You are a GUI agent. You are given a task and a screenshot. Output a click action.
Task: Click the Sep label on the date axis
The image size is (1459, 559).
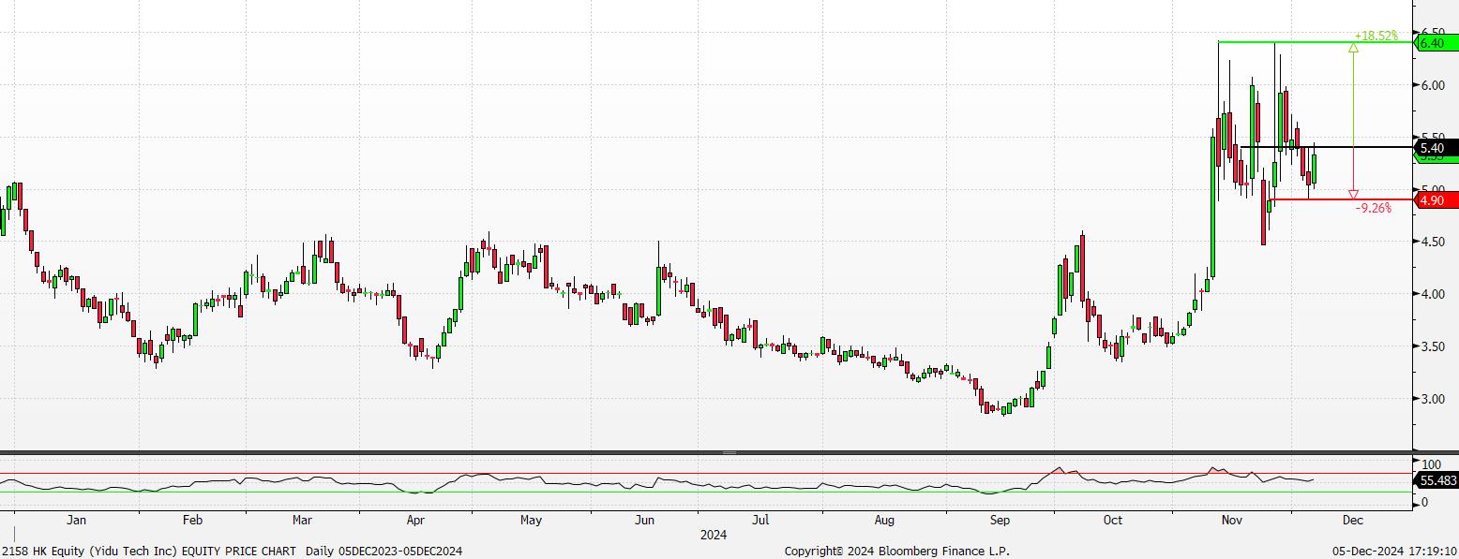[1000, 520]
